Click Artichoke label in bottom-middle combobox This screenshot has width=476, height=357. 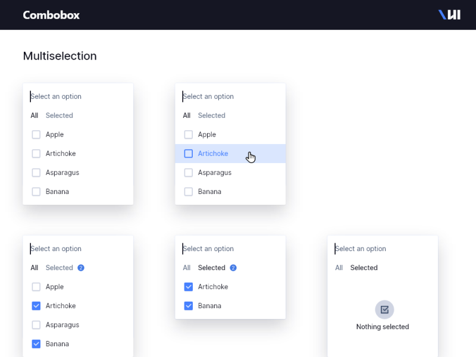tap(213, 287)
